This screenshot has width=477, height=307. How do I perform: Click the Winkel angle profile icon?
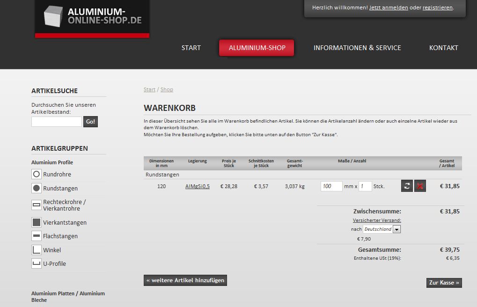pos(37,250)
